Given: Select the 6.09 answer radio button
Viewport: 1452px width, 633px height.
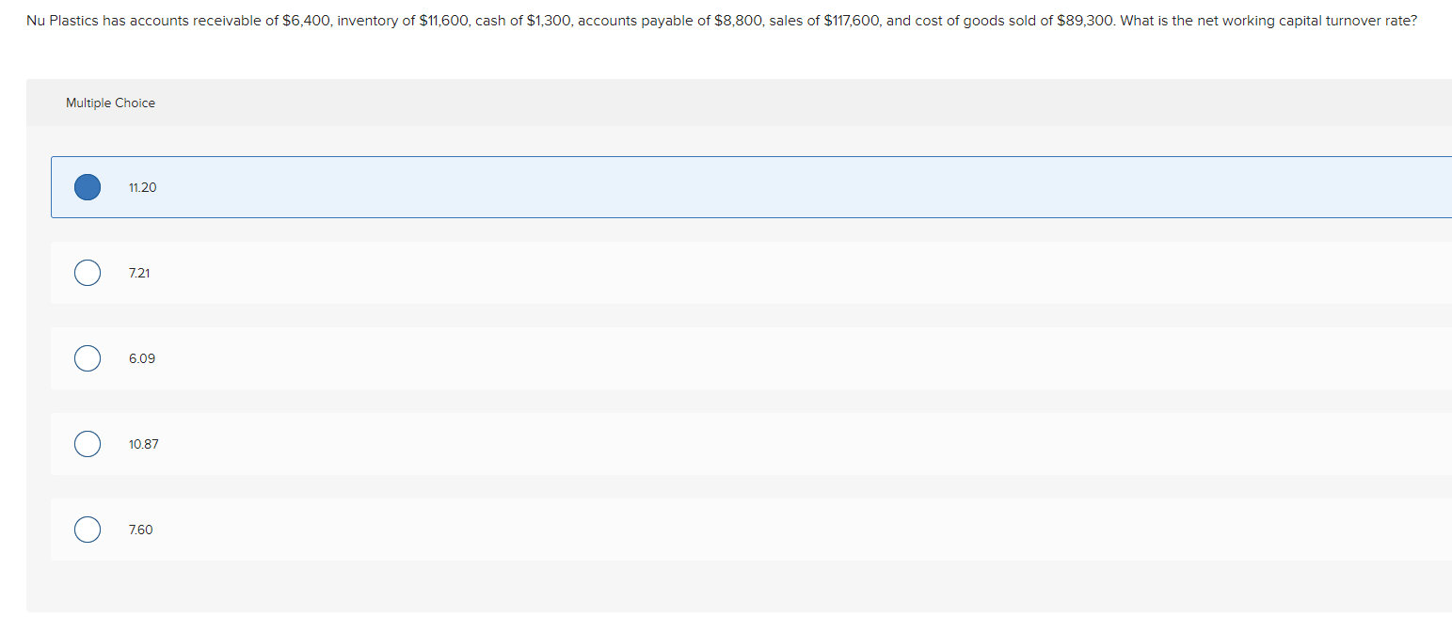Looking at the screenshot, I should click(x=87, y=358).
